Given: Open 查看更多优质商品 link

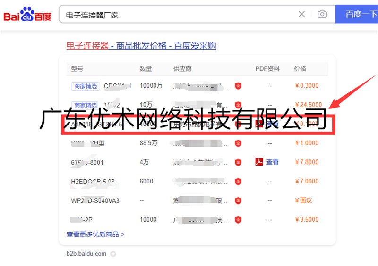Looking at the screenshot, I should coord(95,234).
